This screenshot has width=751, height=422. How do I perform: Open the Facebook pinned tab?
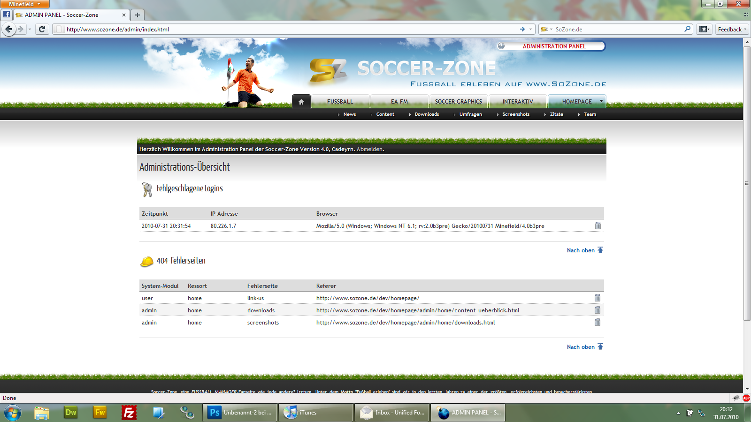(x=7, y=15)
